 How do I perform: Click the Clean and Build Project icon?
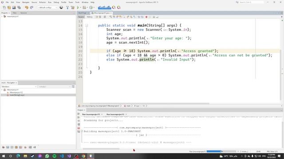(x=72, y=8)
